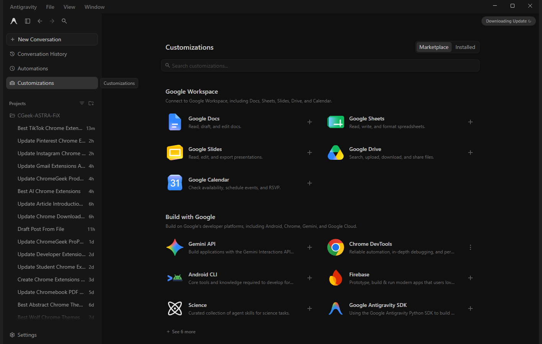The image size is (542, 344).
Task: Toggle the sidebar panel icon
Action: pyautogui.click(x=28, y=21)
